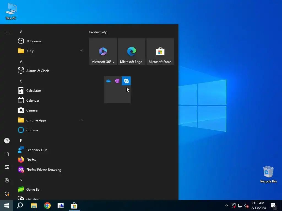Click the Microsoft 365 tile
Viewport: 282px width, 211px height.
[x=103, y=51]
